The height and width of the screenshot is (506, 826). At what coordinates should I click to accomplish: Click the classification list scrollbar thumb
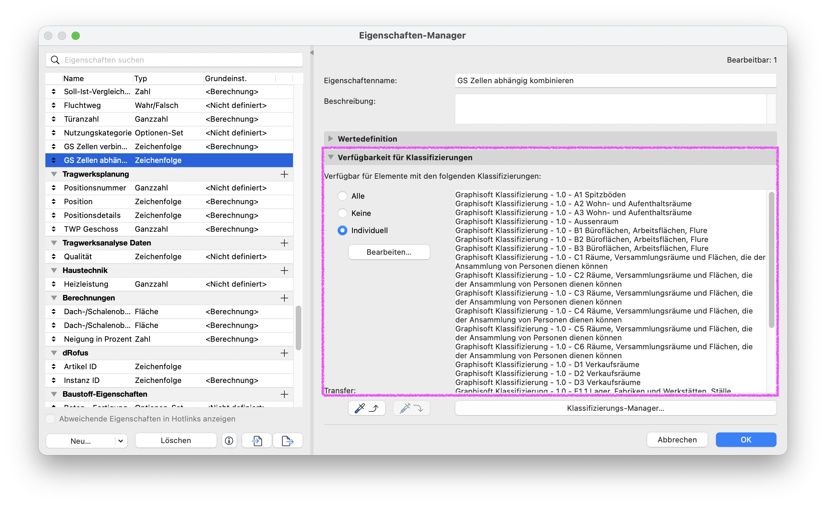tap(771, 260)
